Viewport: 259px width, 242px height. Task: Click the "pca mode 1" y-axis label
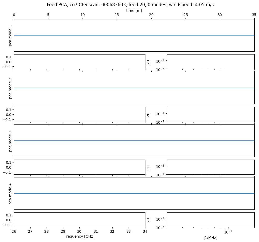[x=10, y=35]
